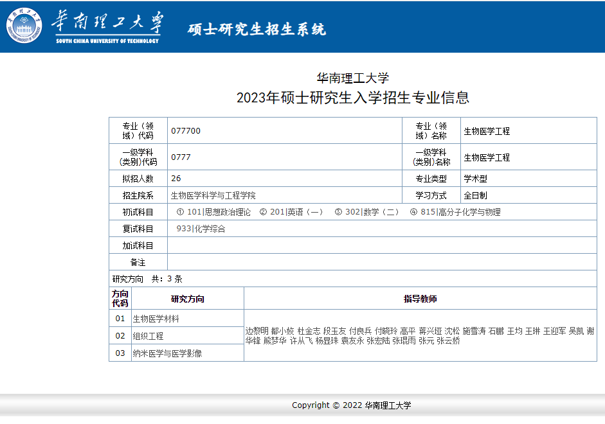Image resolution: width=605 pixels, height=424 pixels.
Task: Click the 指导教师 column header
Action: tap(420, 299)
